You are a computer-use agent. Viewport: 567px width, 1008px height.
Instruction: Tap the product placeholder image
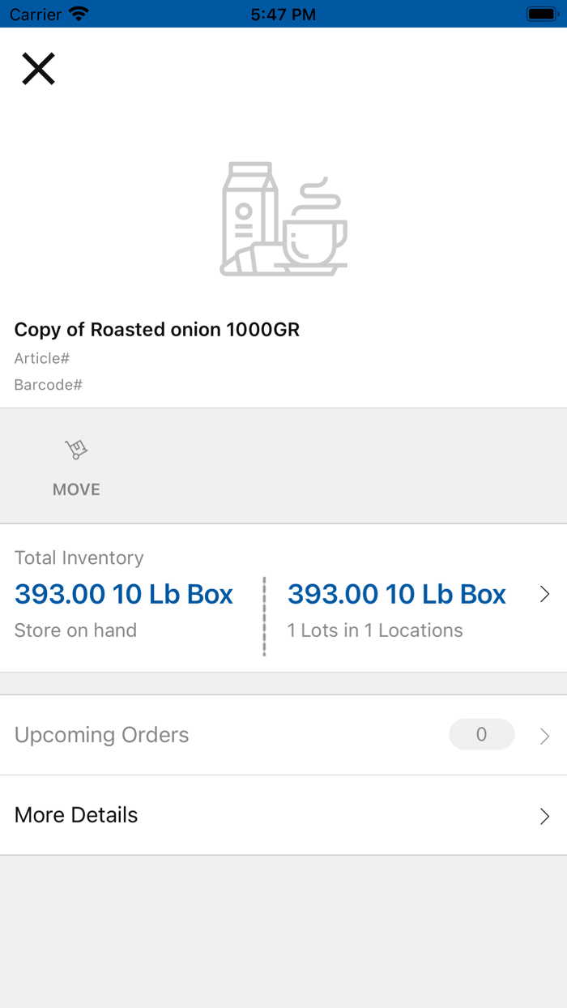point(283,219)
